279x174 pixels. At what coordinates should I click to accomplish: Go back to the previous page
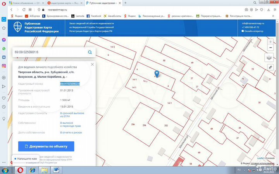[x=12, y=10]
